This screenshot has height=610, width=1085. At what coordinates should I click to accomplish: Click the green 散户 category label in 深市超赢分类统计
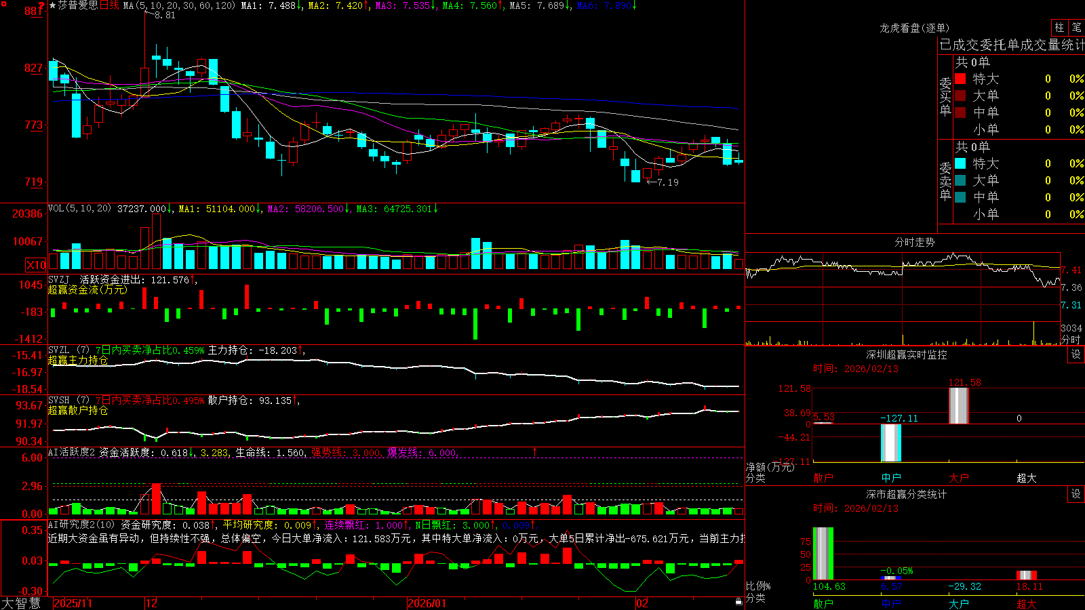823,604
